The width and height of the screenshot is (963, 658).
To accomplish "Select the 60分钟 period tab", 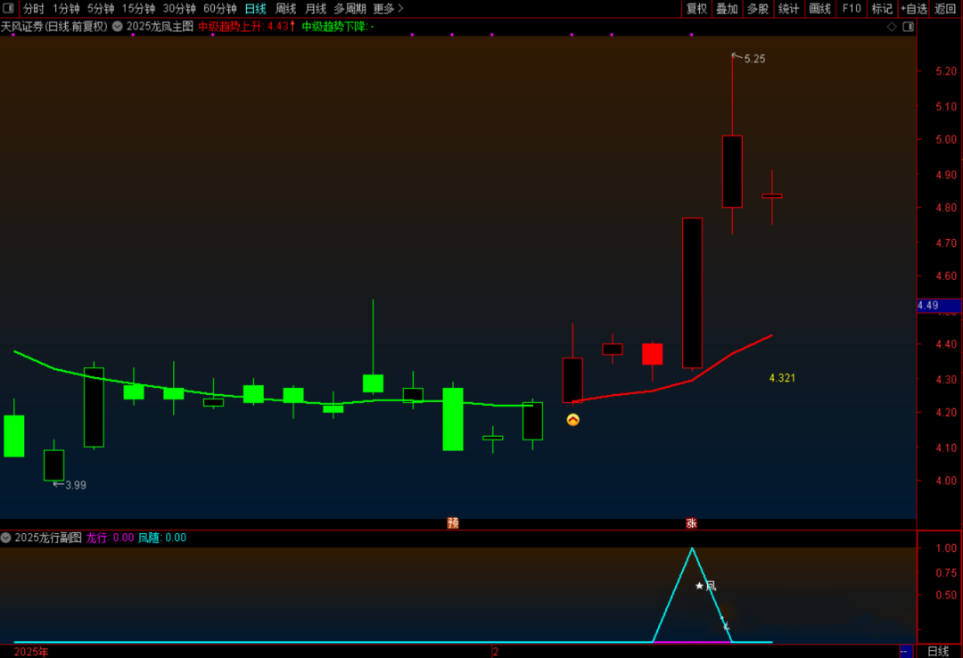I will pos(219,8).
